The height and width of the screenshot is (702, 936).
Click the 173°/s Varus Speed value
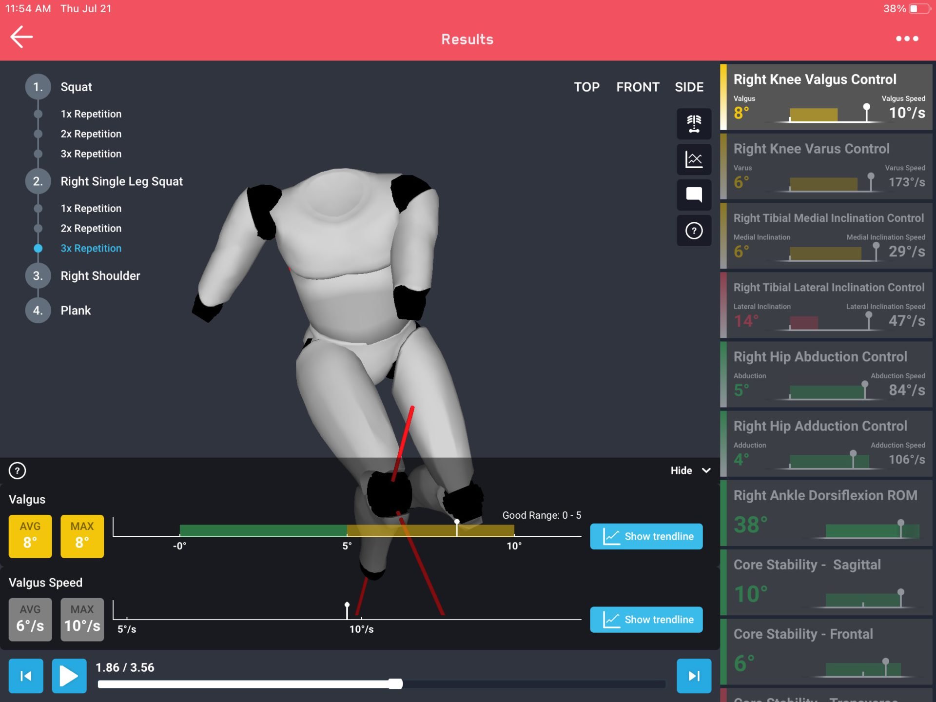click(907, 182)
